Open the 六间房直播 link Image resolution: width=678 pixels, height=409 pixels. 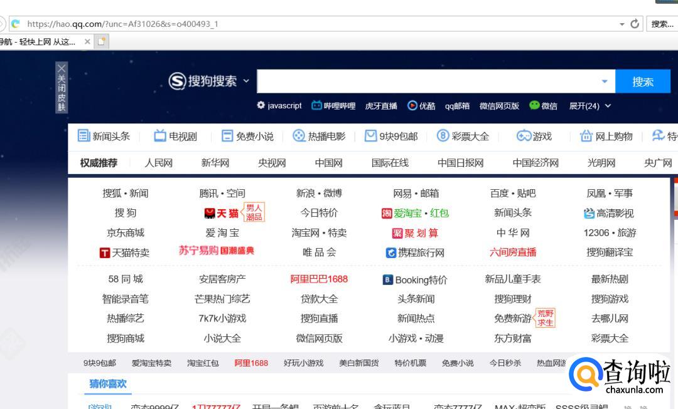[513, 252]
